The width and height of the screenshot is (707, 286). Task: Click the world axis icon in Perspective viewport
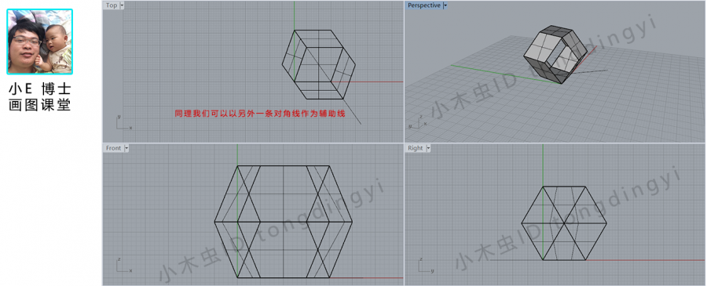tap(416, 122)
